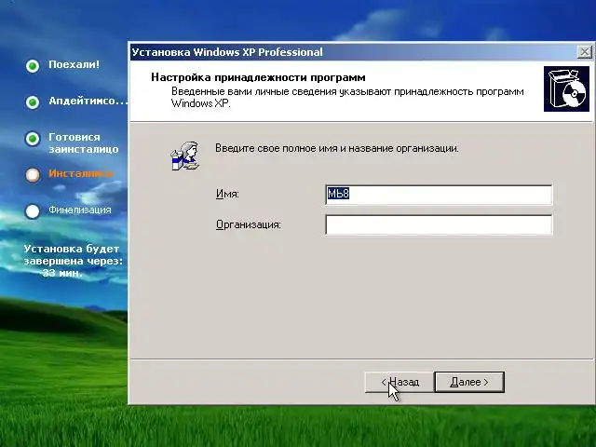Image resolution: width=596 pixels, height=447 pixels.
Task: Click the Введите свое полное имя instruction text
Action: point(337,148)
